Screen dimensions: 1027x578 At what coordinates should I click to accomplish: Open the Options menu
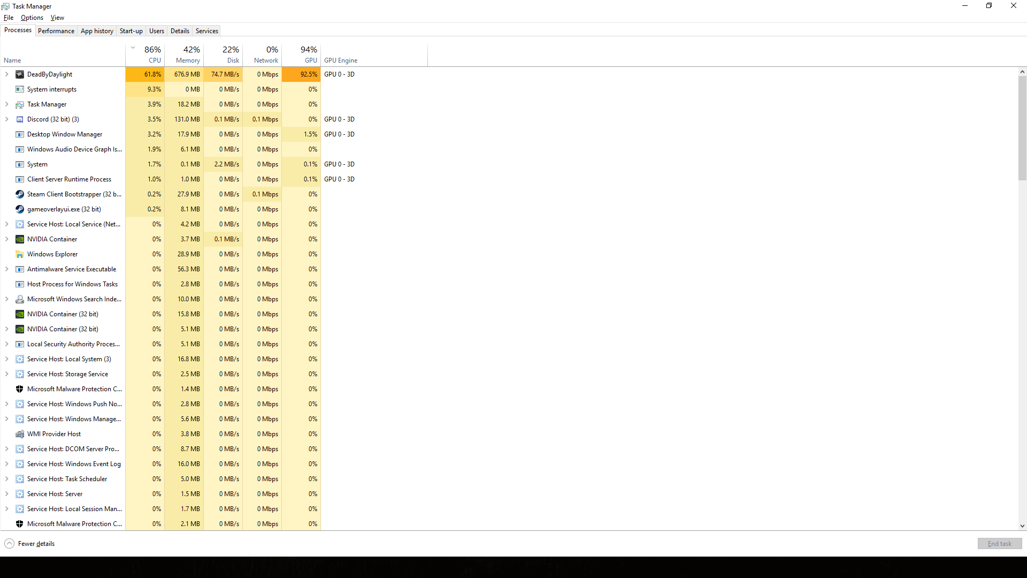click(30, 18)
